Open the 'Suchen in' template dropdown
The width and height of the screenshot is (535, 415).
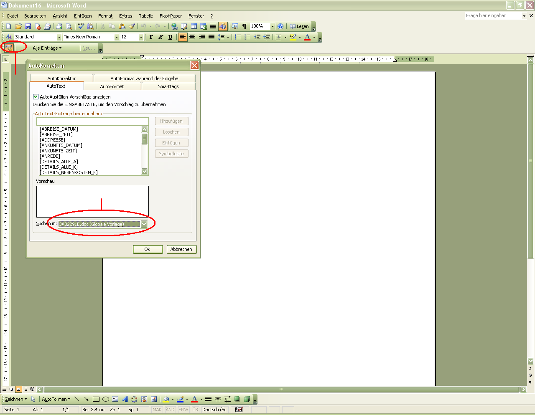tap(144, 224)
